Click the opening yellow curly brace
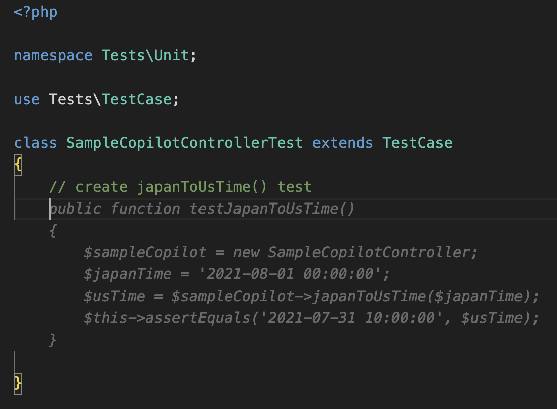 point(18,165)
